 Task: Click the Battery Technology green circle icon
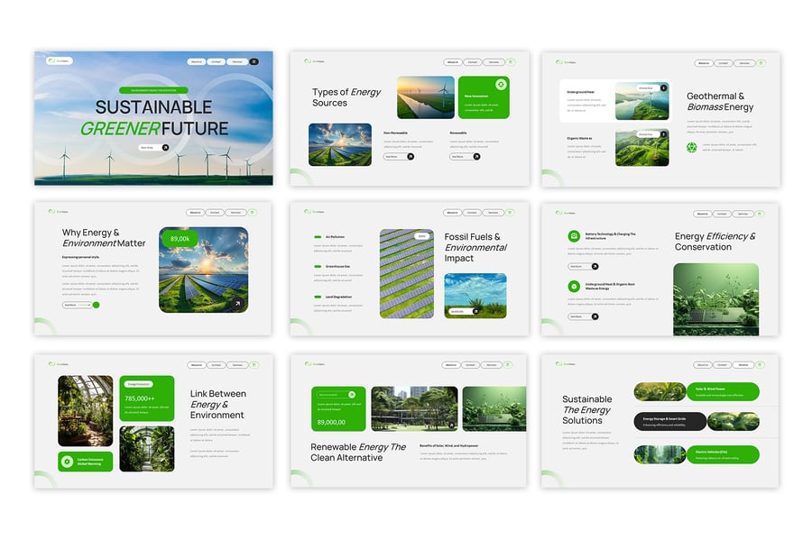574,236
